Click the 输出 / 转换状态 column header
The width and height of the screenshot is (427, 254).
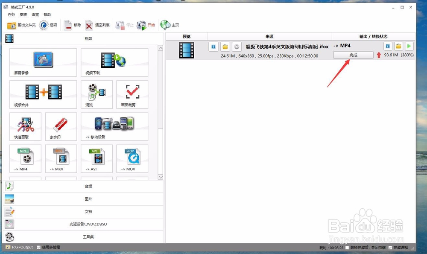click(373, 36)
